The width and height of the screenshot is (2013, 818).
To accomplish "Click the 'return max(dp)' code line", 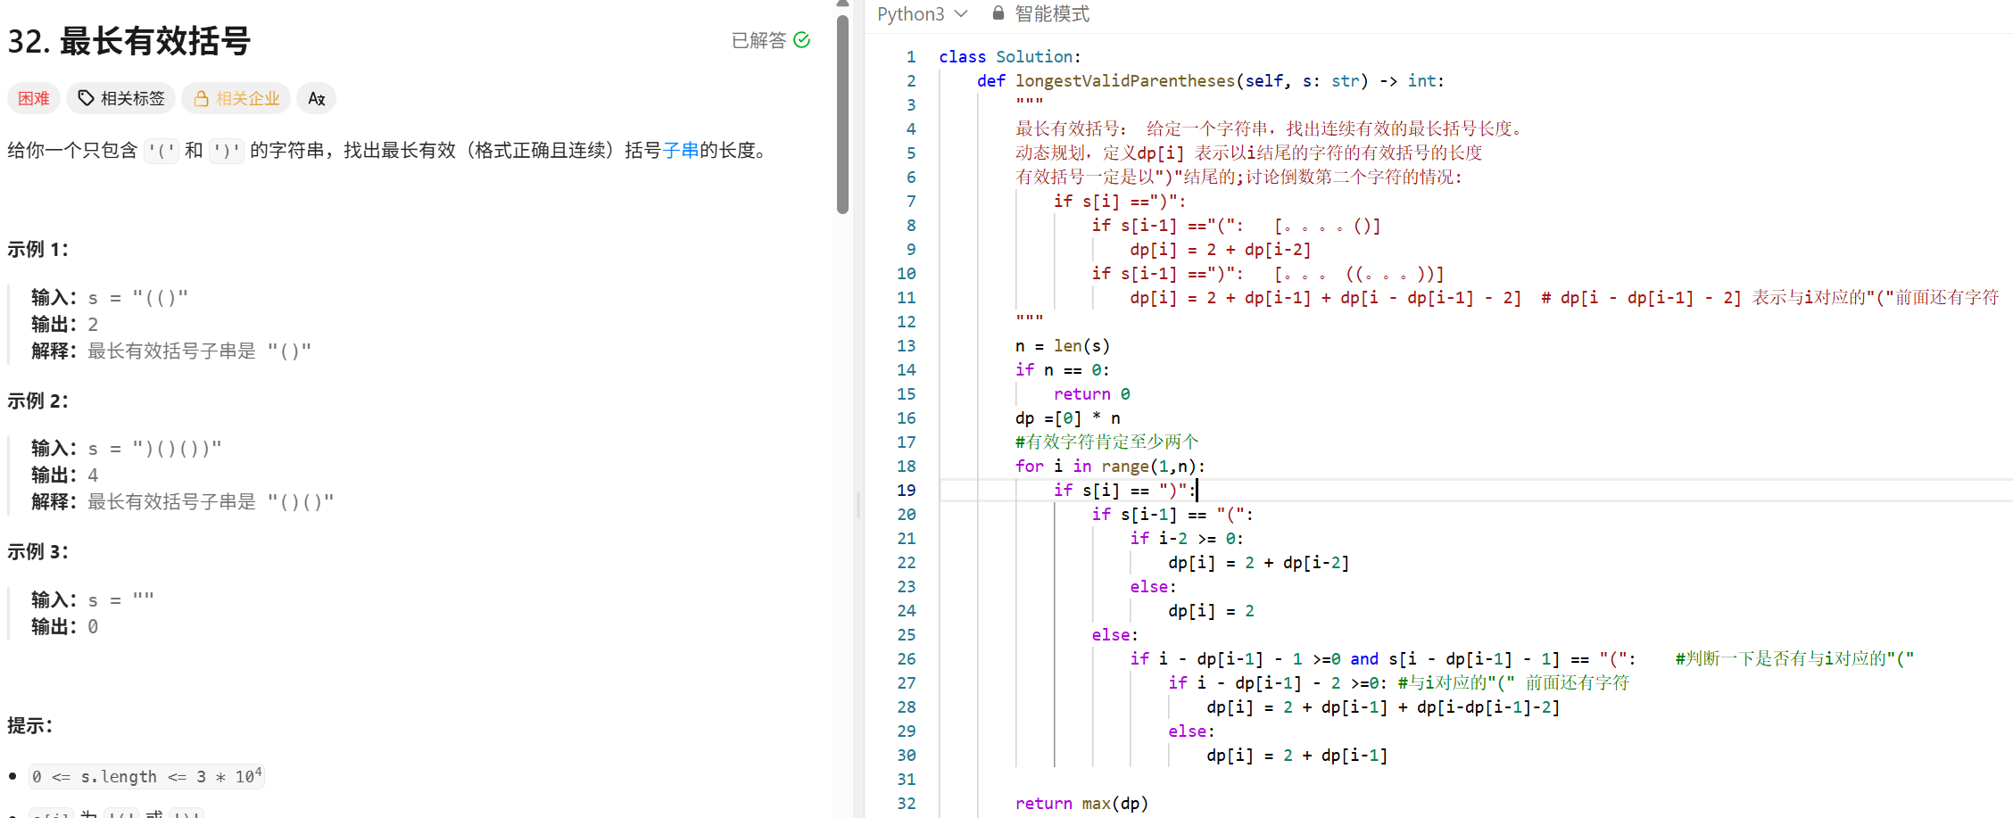I will (x=1081, y=804).
